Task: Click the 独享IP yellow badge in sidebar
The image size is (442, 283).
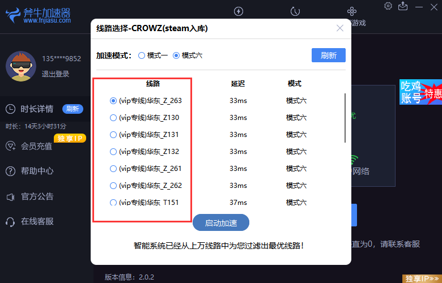Action: click(x=70, y=138)
